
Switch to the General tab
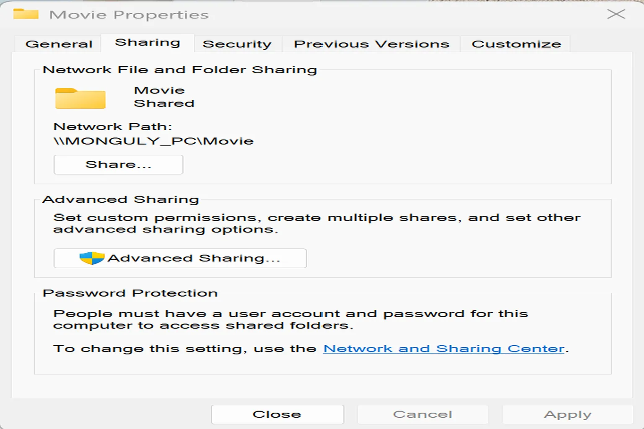pos(59,44)
